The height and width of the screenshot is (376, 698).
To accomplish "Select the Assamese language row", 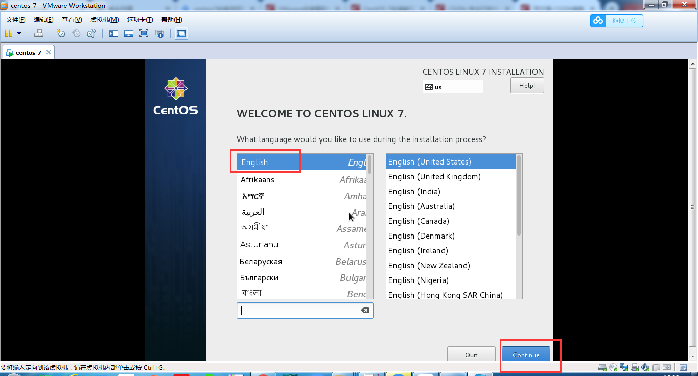I will (x=301, y=228).
